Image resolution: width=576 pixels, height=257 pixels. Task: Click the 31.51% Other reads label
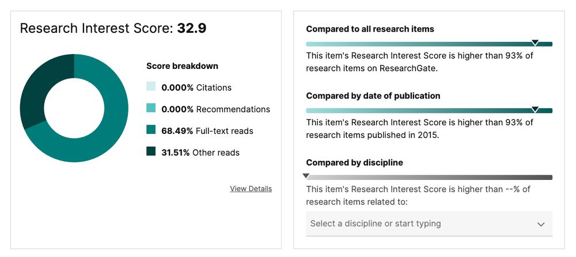200,152
